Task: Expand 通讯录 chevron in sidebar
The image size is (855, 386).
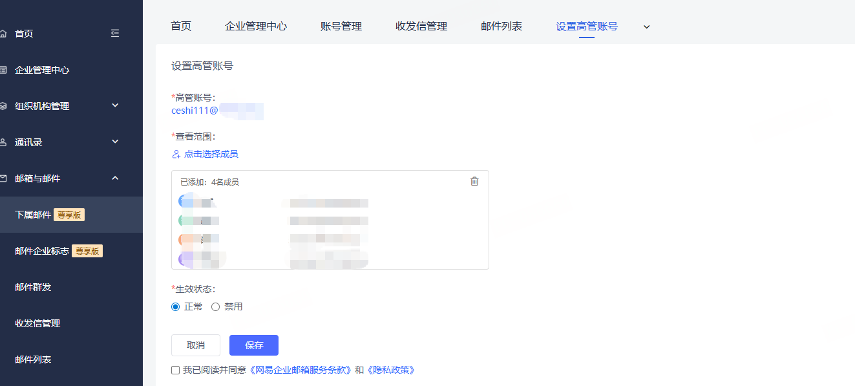Action: [115, 142]
